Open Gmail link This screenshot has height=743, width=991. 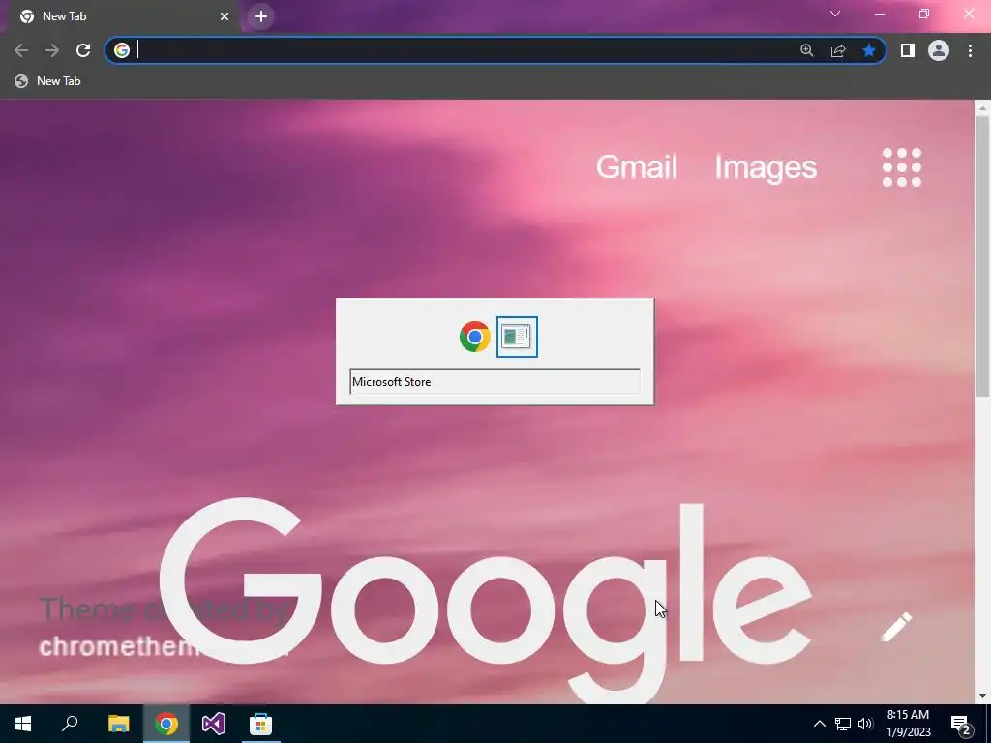pos(637,167)
